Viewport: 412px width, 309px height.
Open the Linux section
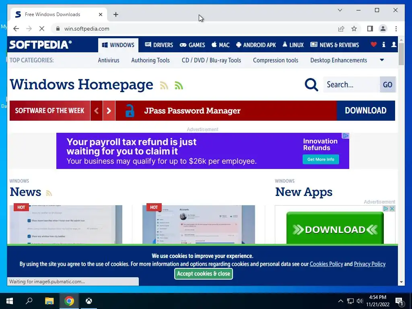tap(293, 45)
